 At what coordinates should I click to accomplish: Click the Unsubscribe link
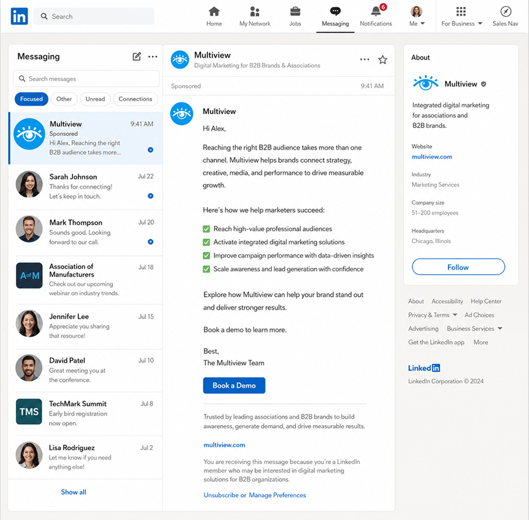pyautogui.click(x=221, y=495)
